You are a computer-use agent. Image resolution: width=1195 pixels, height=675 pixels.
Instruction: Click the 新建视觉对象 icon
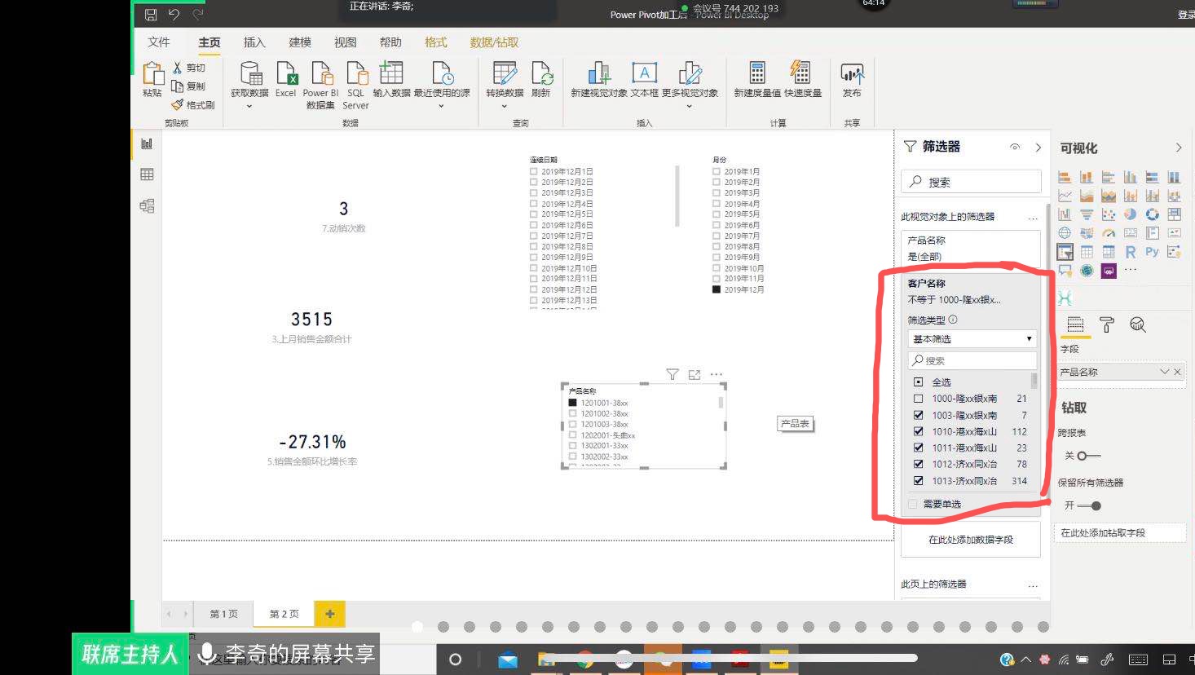[599, 73]
